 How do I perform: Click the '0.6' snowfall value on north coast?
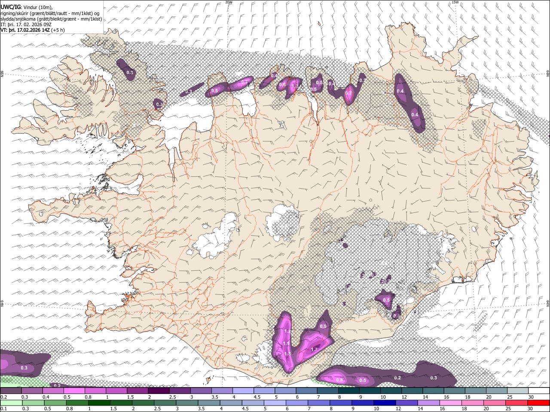coord(282,85)
